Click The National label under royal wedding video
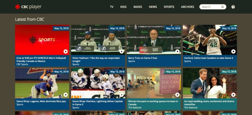 coord(191,108)
